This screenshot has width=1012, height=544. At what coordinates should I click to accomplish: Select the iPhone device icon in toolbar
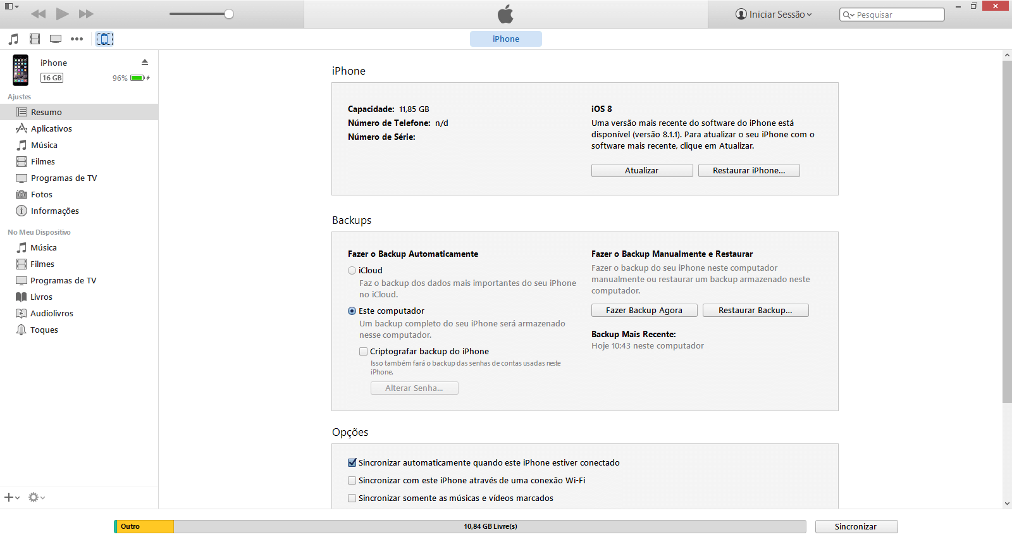104,39
